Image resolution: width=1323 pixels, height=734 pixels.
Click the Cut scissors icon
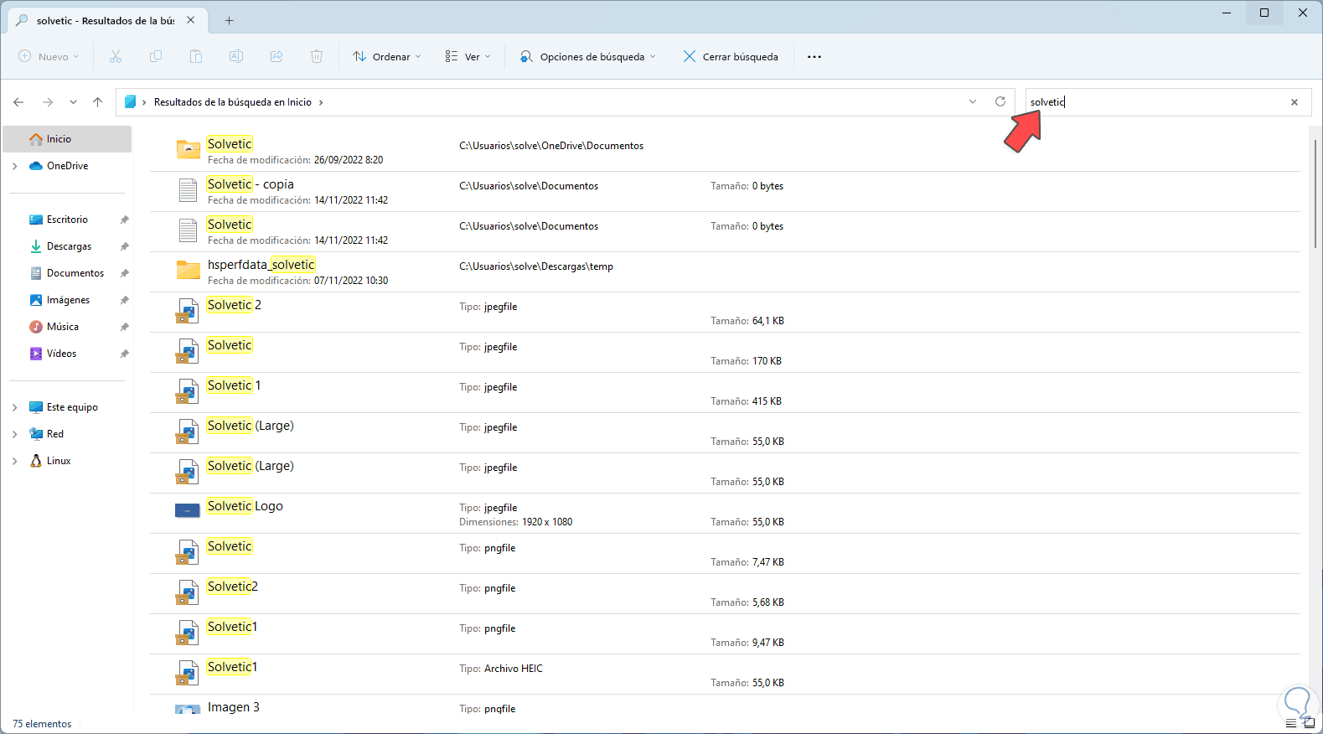tap(116, 56)
